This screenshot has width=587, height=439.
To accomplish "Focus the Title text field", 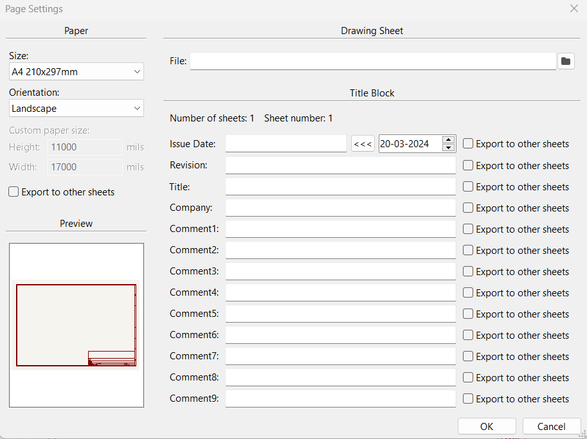I will coord(340,186).
